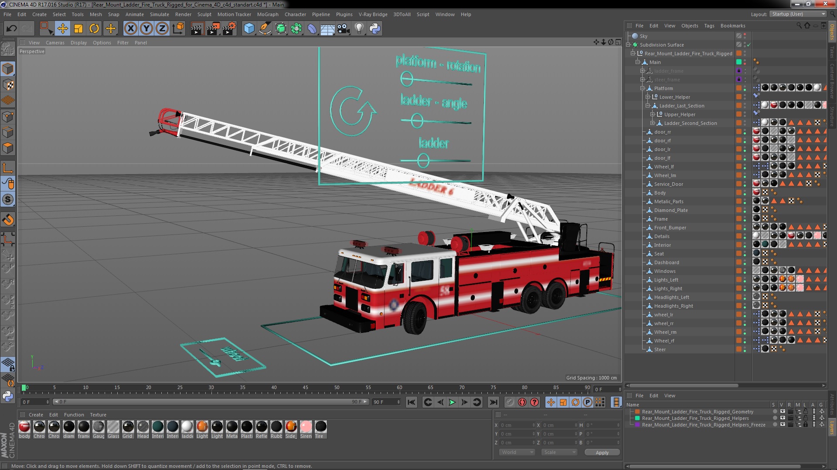Click the Camera object icon
Image resolution: width=837 pixels, height=470 pixels.
(x=344, y=29)
